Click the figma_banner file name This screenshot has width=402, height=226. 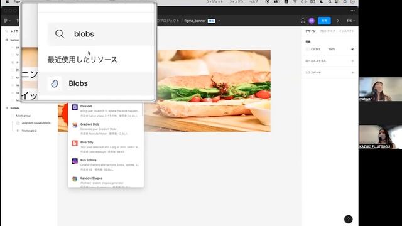click(195, 21)
